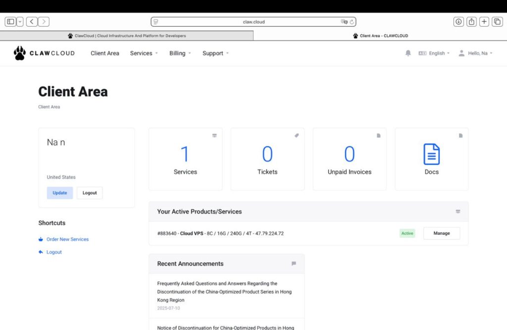
Task: Click the claw.cloud address bar
Action: (x=253, y=22)
